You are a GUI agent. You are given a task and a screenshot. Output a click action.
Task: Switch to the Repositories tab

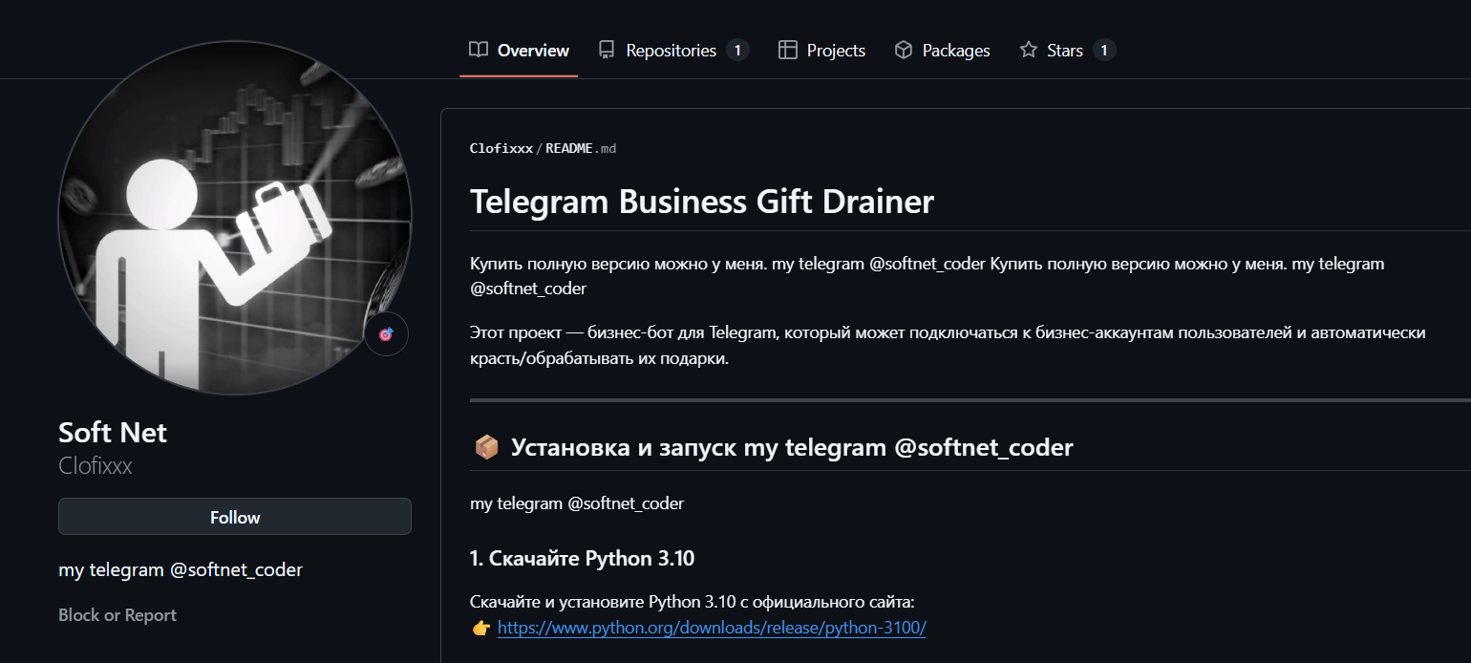pos(672,51)
